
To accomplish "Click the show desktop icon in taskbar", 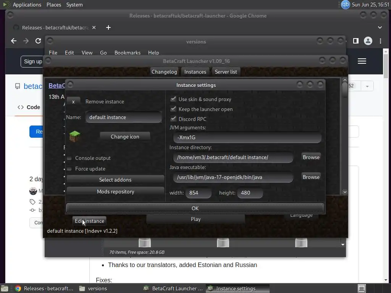I will click(x=5, y=288).
